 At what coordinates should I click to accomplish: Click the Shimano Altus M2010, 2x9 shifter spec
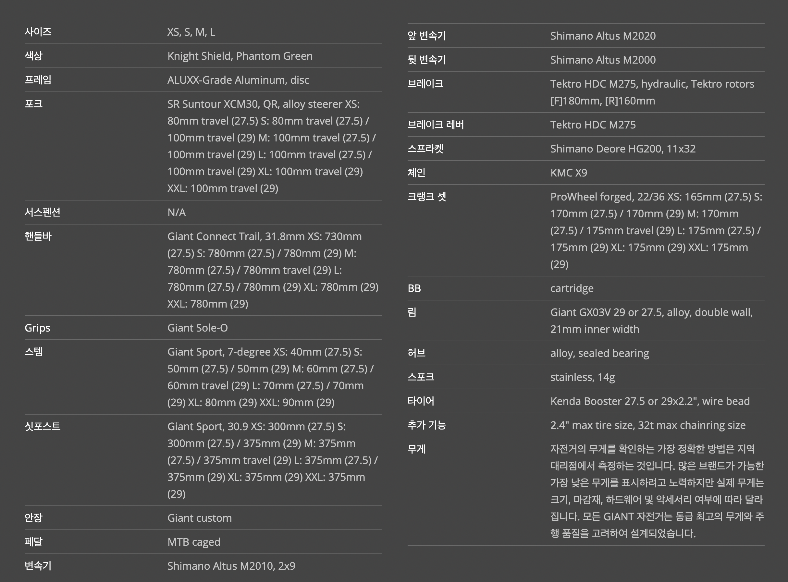[231, 566]
